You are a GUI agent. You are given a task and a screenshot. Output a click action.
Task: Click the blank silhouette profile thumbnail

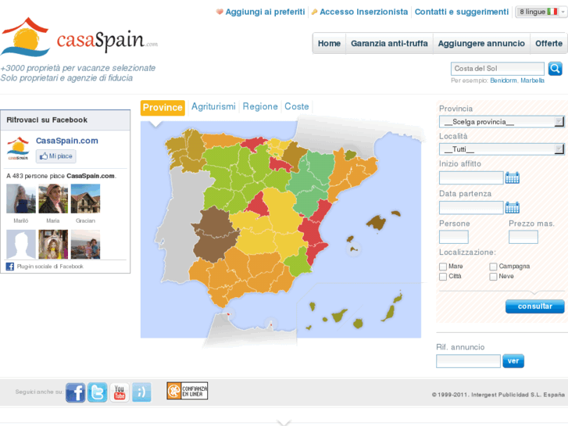coord(21,245)
